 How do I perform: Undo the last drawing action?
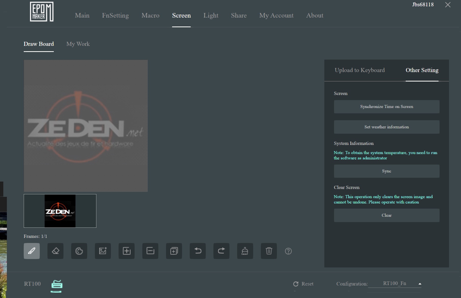point(198,251)
